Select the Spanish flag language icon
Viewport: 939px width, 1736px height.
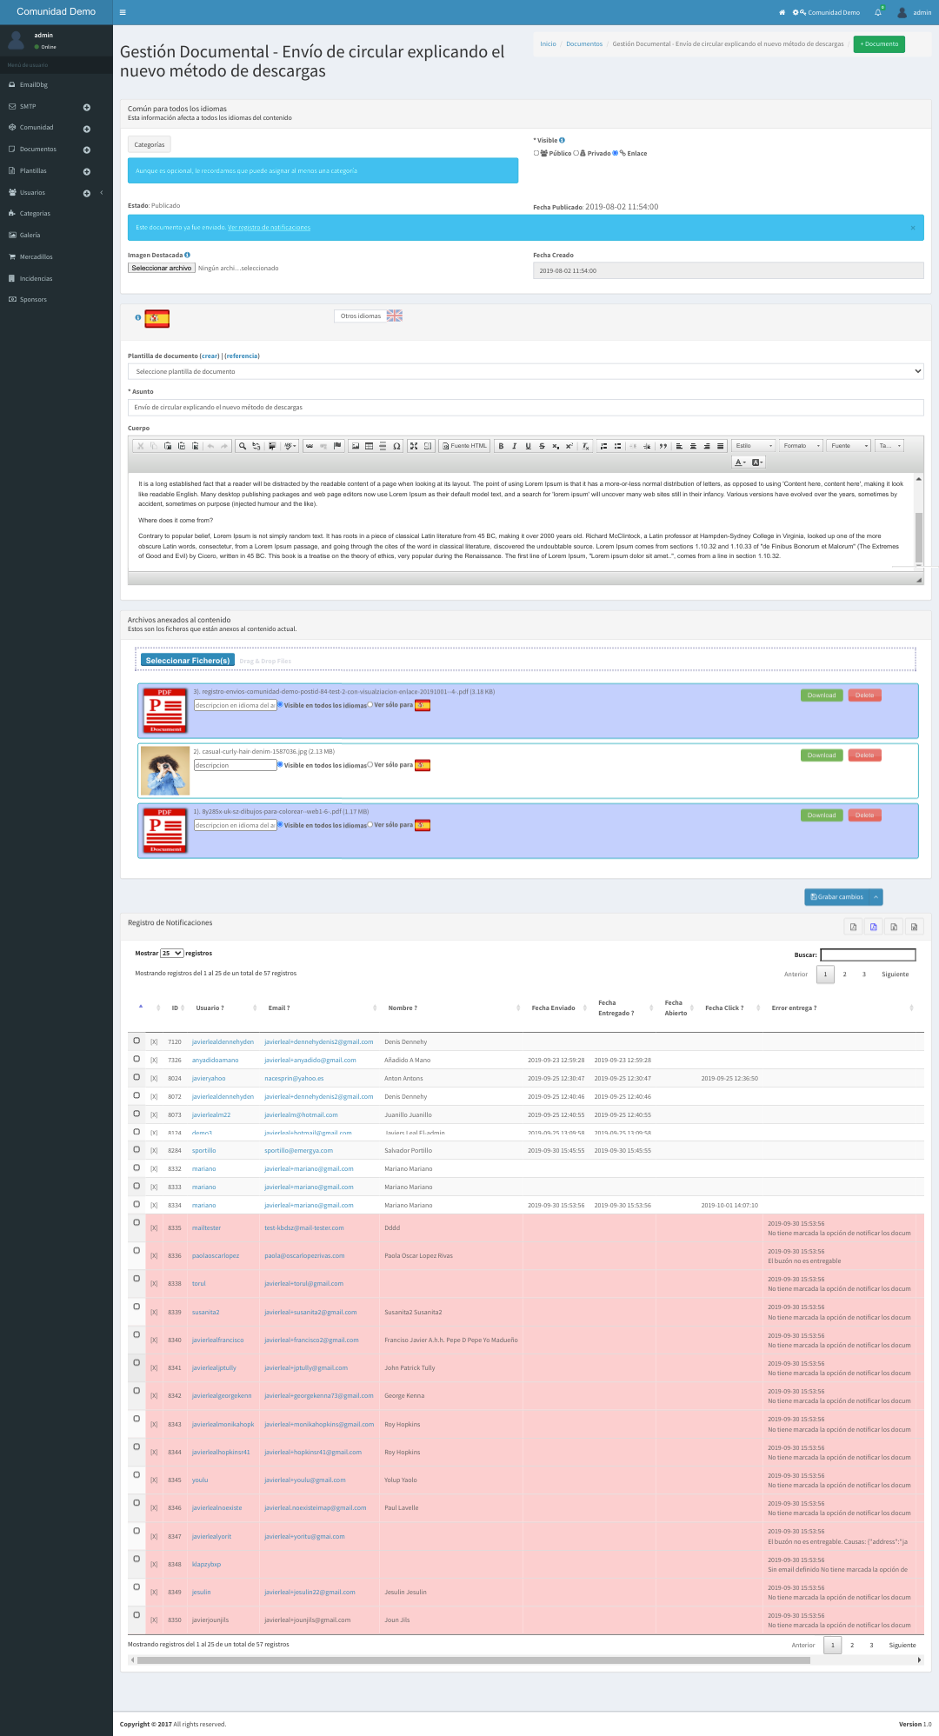pos(157,318)
